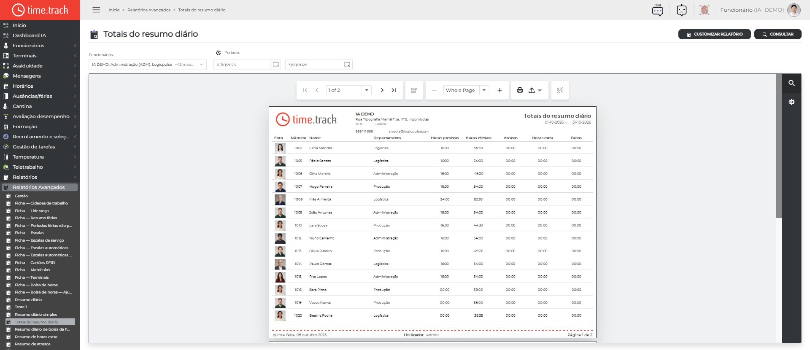
Task: Zoom in with the plus button
Action: pyautogui.click(x=499, y=90)
